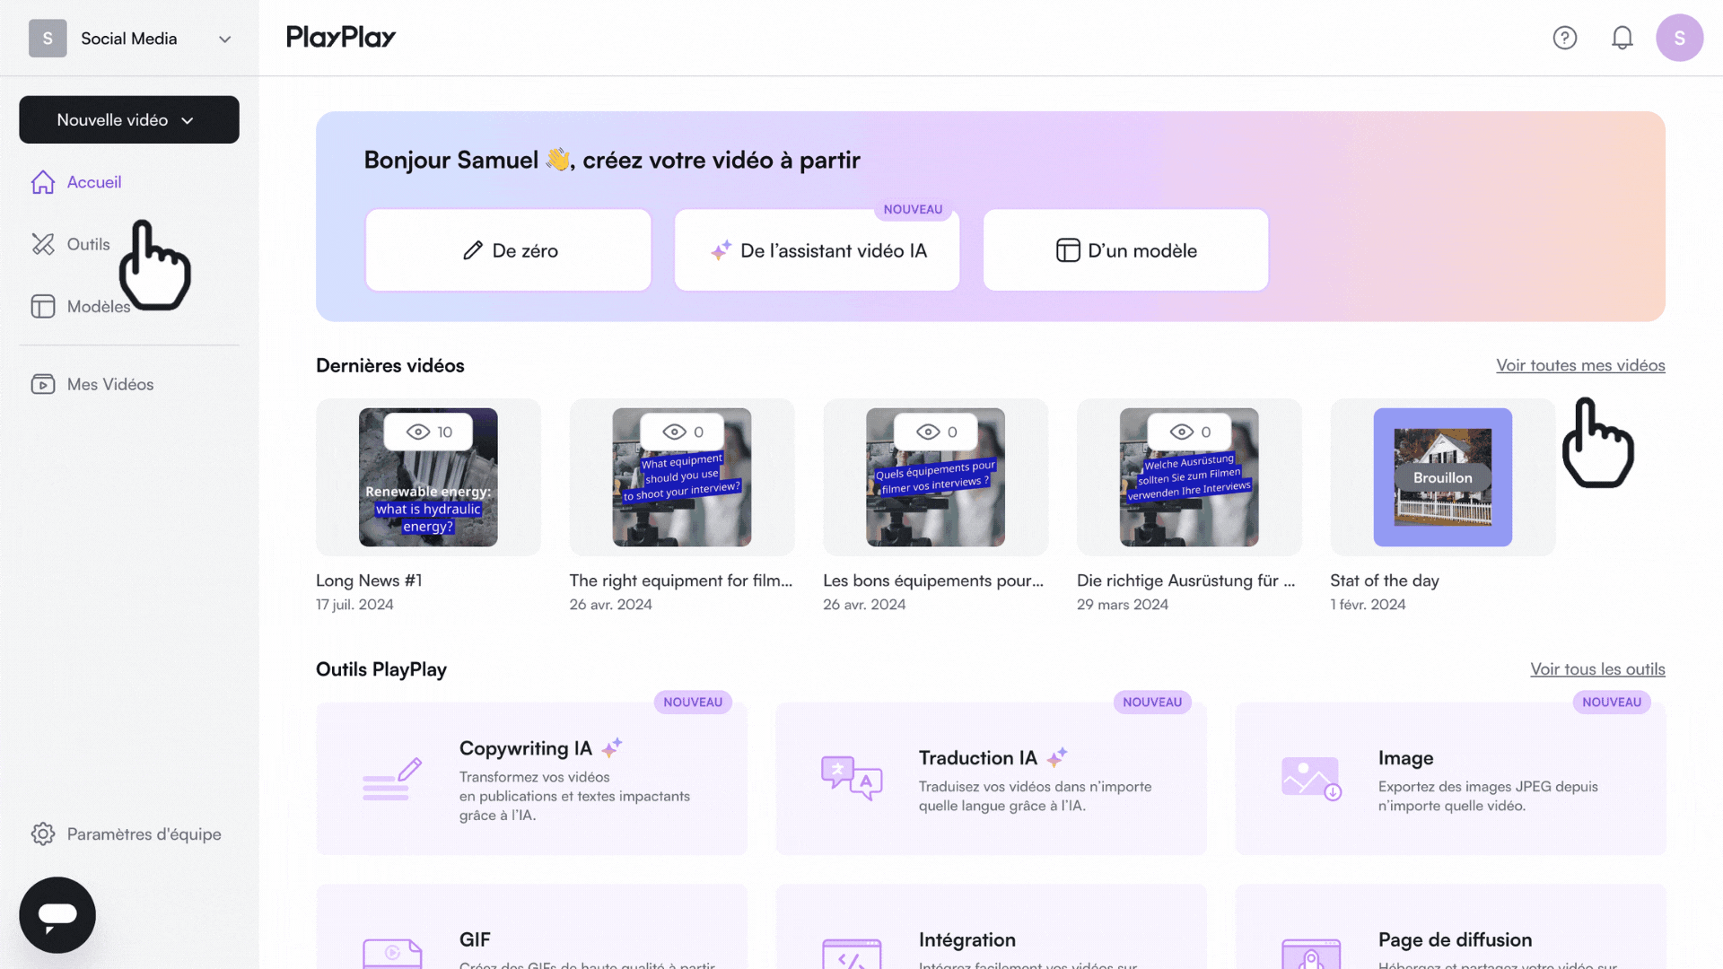
Task: Click the Stat of the day title
Action: pyautogui.click(x=1385, y=581)
